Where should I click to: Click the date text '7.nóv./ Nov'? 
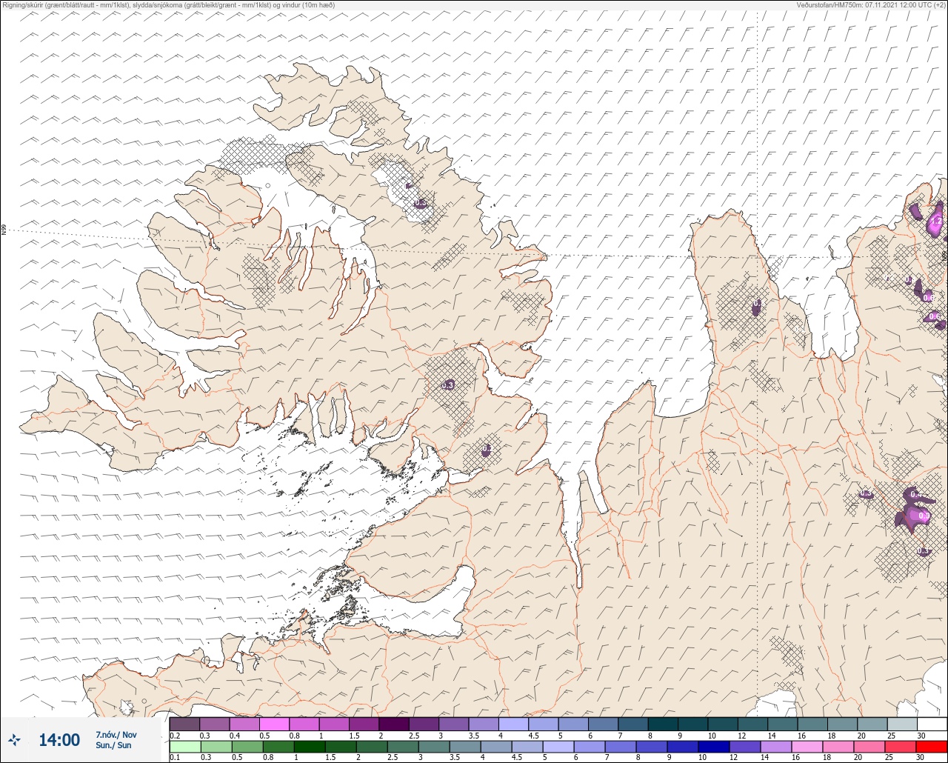(116, 734)
